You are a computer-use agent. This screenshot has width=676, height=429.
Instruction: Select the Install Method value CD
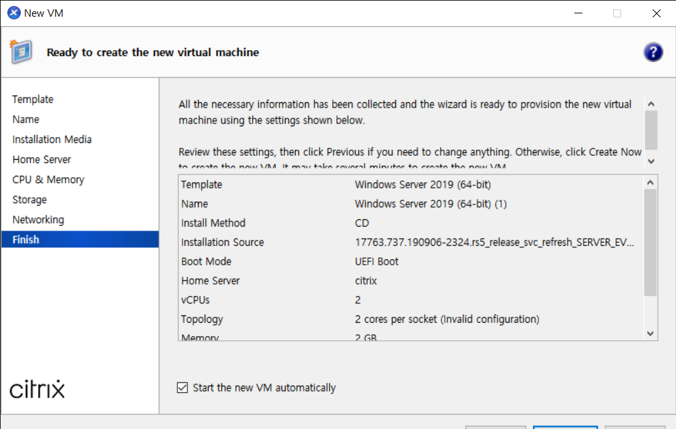point(362,223)
